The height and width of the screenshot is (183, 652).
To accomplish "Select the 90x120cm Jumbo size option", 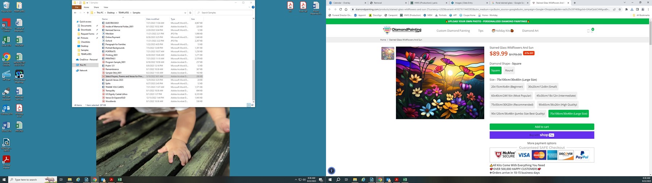I will 518,114.
